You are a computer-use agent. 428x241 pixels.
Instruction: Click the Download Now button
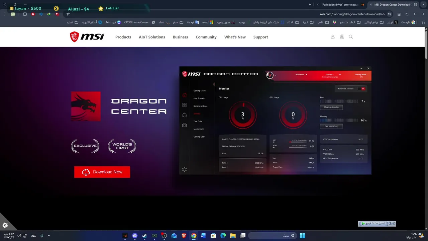[102, 172]
